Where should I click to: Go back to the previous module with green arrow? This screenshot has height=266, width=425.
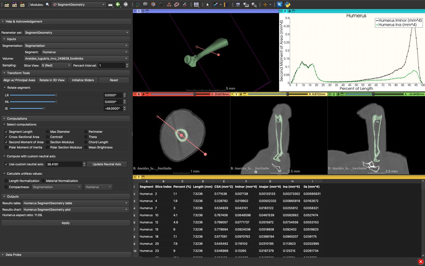pos(118,5)
